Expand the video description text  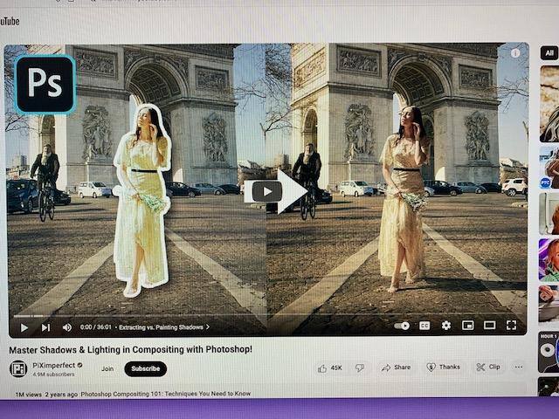click(166, 394)
